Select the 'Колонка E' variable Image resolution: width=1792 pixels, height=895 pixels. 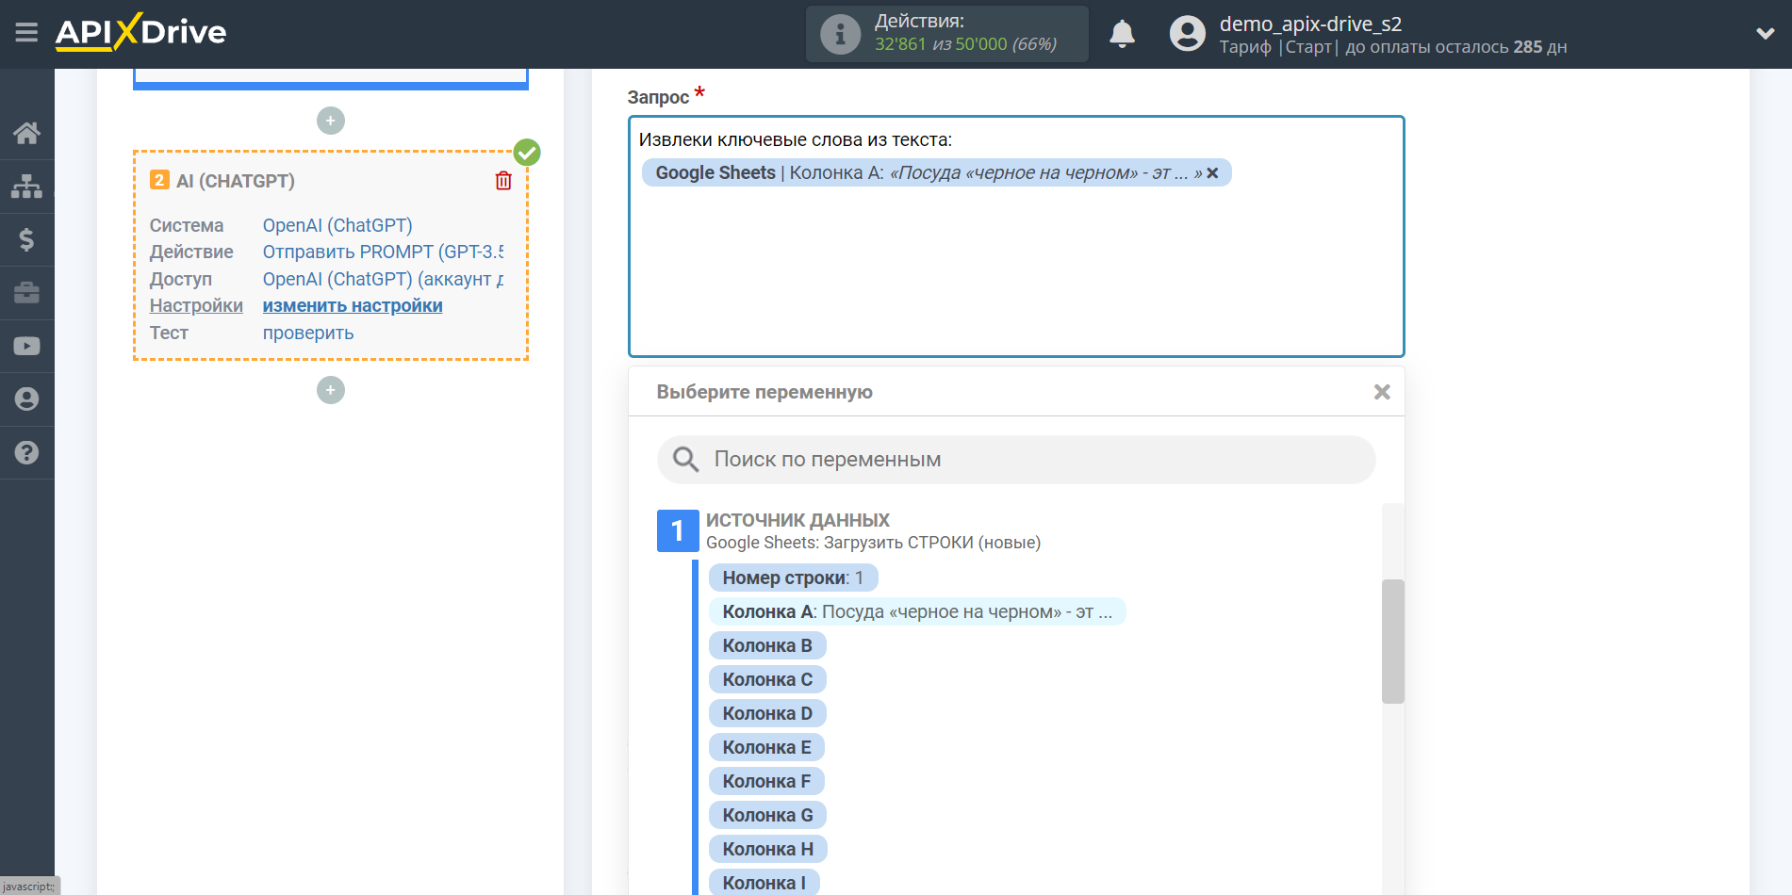click(x=766, y=747)
